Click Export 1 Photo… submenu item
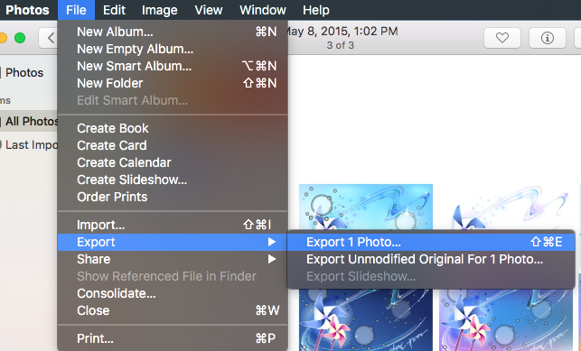Image resolution: width=581 pixels, height=351 pixels. tap(431, 242)
